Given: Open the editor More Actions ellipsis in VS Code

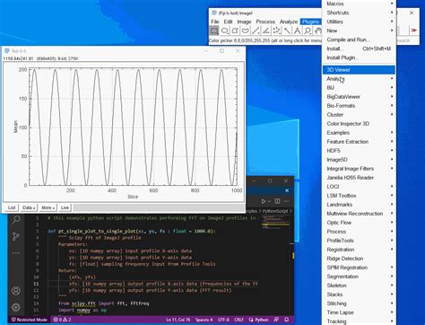Looking at the screenshot, I should tap(286, 201).
